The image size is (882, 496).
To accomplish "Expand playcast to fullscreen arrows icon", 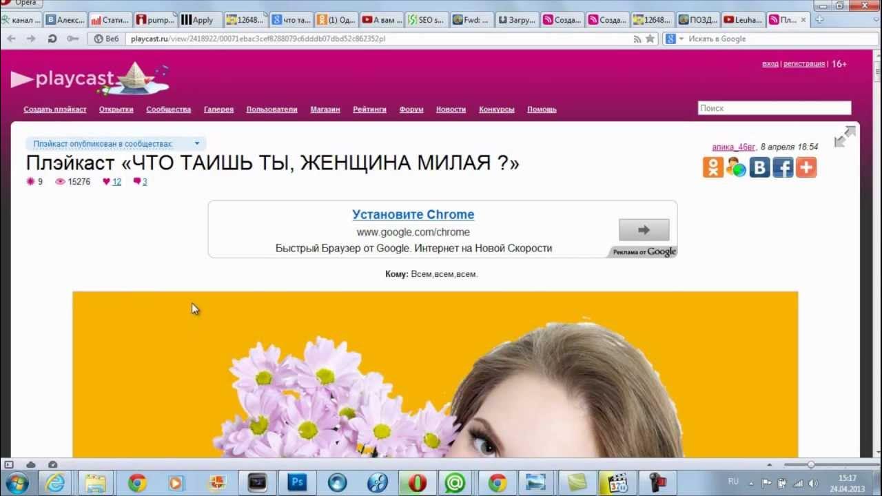I will (x=844, y=136).
